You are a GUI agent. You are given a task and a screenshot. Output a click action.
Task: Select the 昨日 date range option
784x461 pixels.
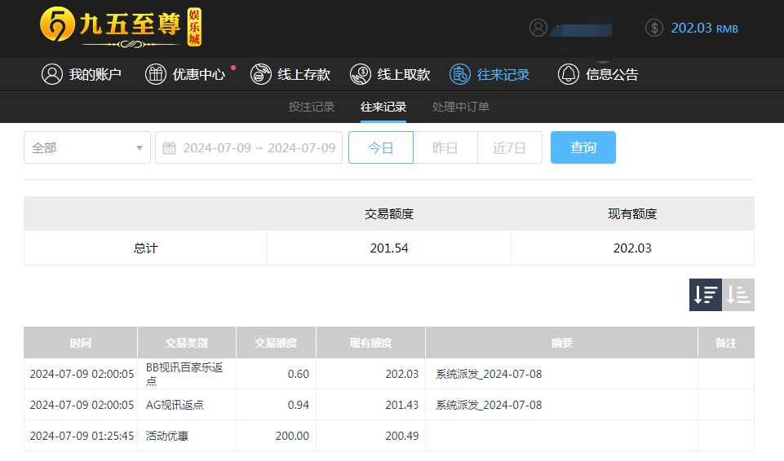[x=445, y=147]
